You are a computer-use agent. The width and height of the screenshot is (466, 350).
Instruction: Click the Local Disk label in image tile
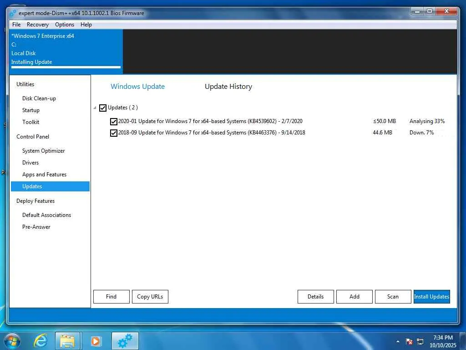click(x=24, y=53)
